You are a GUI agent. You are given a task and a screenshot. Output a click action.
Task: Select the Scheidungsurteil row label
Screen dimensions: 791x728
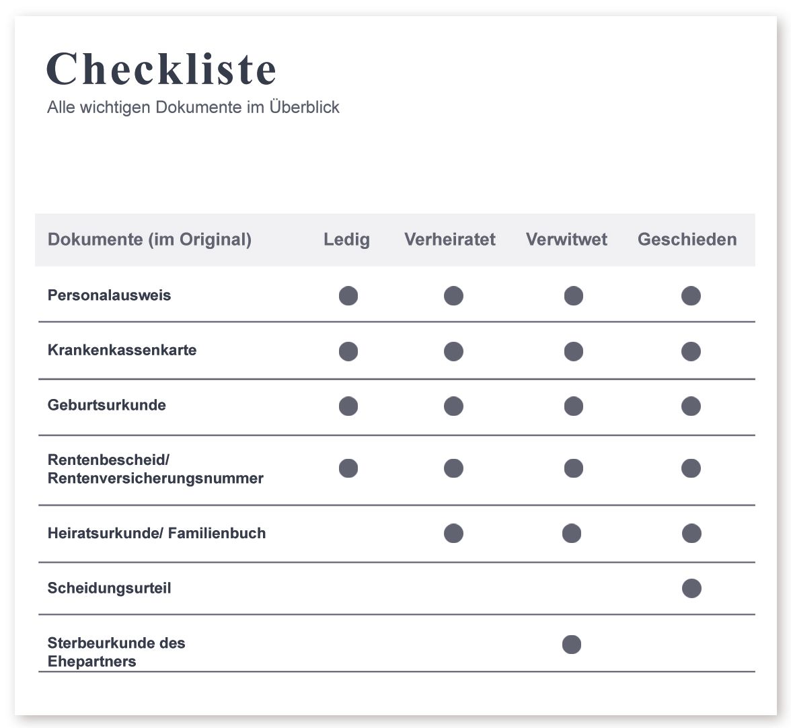[x=109, y=588]
